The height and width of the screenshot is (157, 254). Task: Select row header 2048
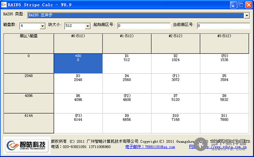(29, 84)
